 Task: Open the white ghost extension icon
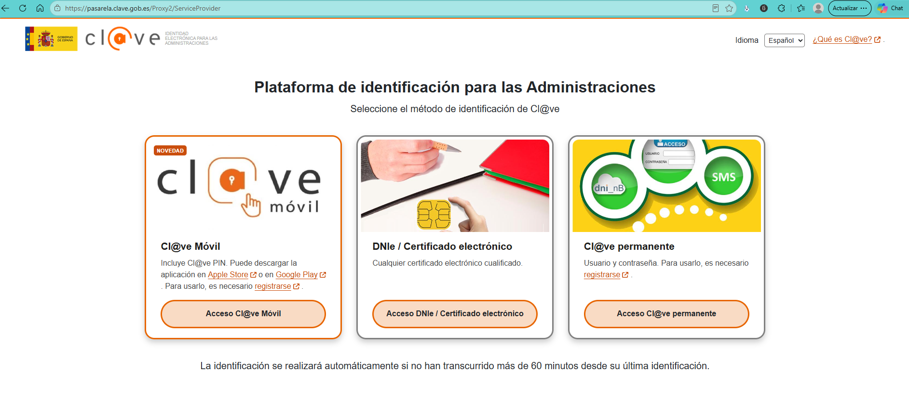(x=746, y=8)
